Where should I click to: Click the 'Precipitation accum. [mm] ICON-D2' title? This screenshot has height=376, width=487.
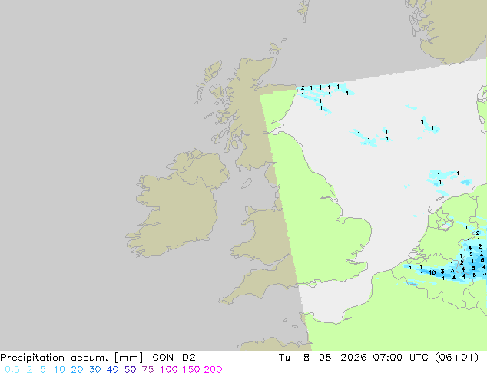pyautogui.click(x=98, y=358)
